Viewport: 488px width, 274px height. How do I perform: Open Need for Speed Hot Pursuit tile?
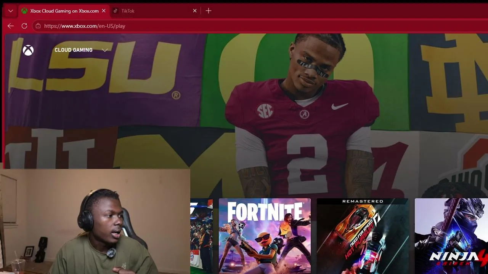point(363,236)
